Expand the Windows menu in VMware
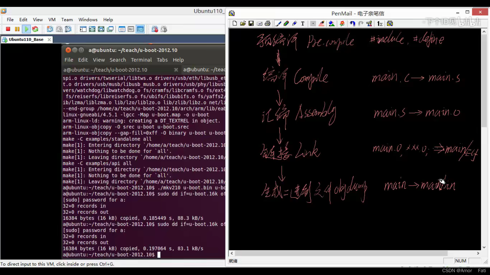Viewport: 490px width, 275px height. pyautogui.click(x=88, y=19)
